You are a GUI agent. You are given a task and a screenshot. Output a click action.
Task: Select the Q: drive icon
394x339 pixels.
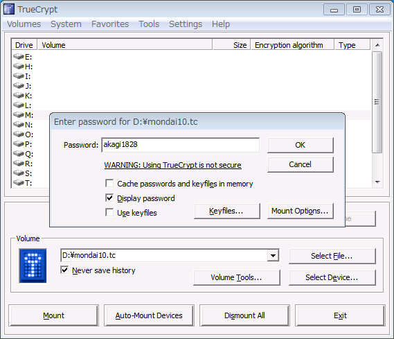pyautogui.click(x=19, y=154)
